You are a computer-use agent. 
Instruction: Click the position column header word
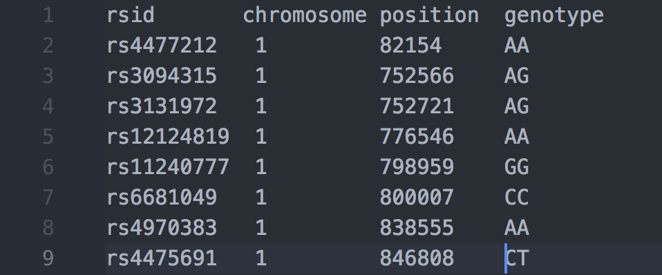(x=429, y=17)
